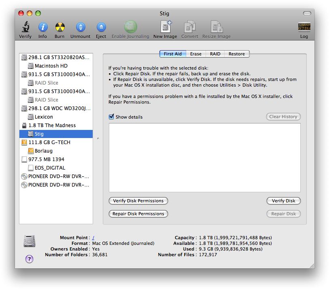Open the RAID tab
This screenshot has width=329, height=289.
[x=215, y=54]
